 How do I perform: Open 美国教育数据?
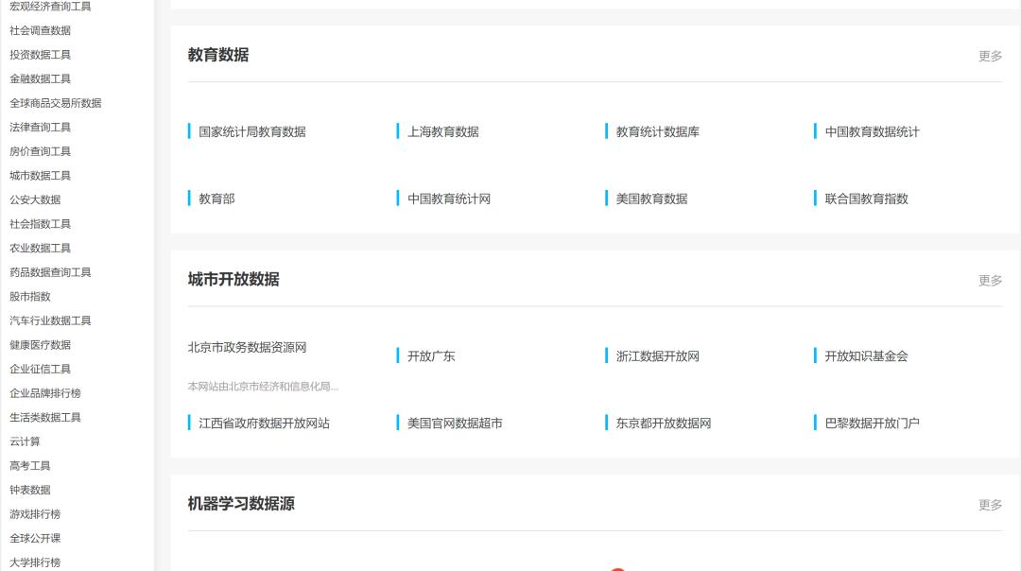(650, 199)
